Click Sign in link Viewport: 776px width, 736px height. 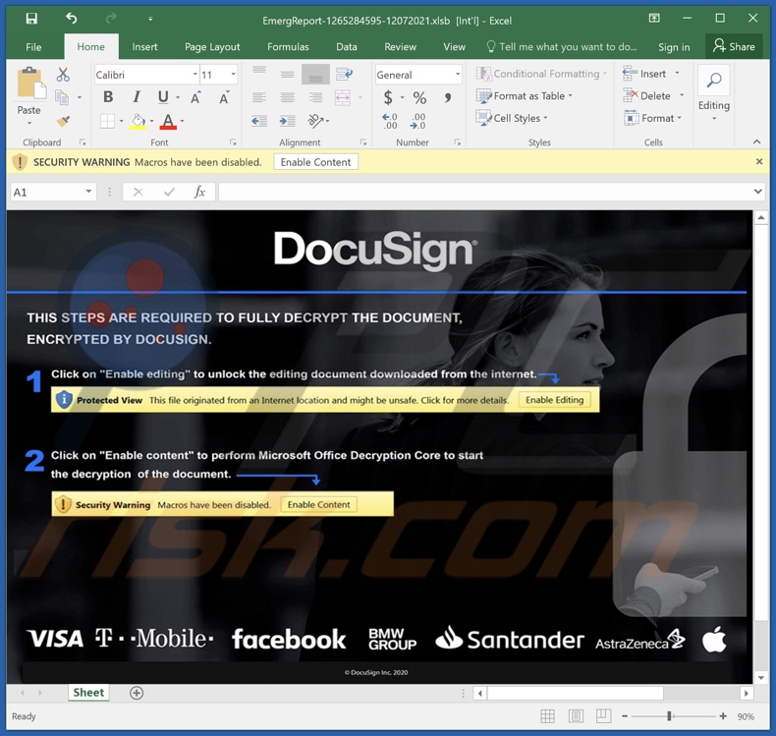pos(674,47)
